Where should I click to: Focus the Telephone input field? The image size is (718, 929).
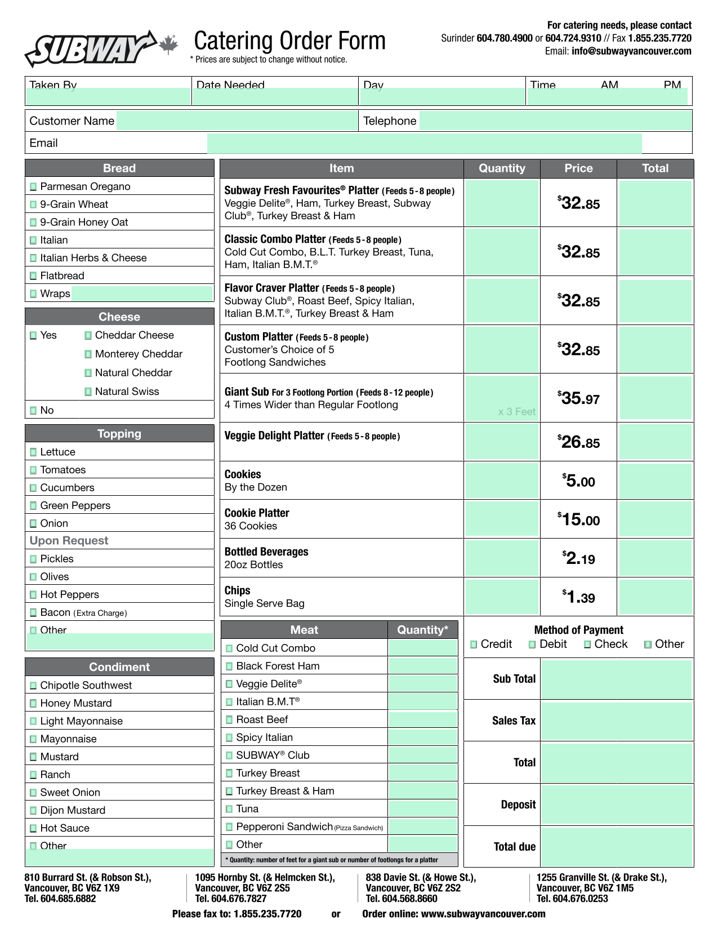click(555, 121)
